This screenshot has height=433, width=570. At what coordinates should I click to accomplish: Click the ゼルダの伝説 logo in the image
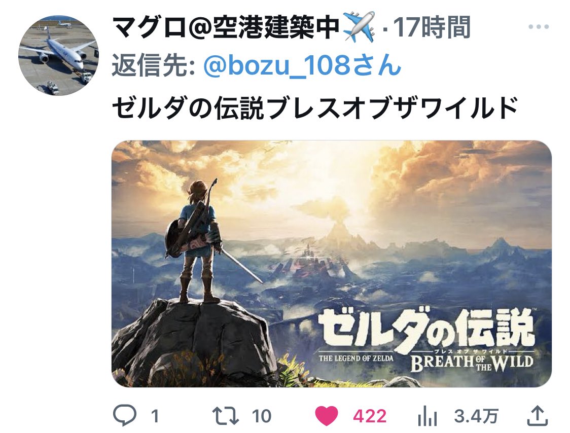tap(426, 329)
